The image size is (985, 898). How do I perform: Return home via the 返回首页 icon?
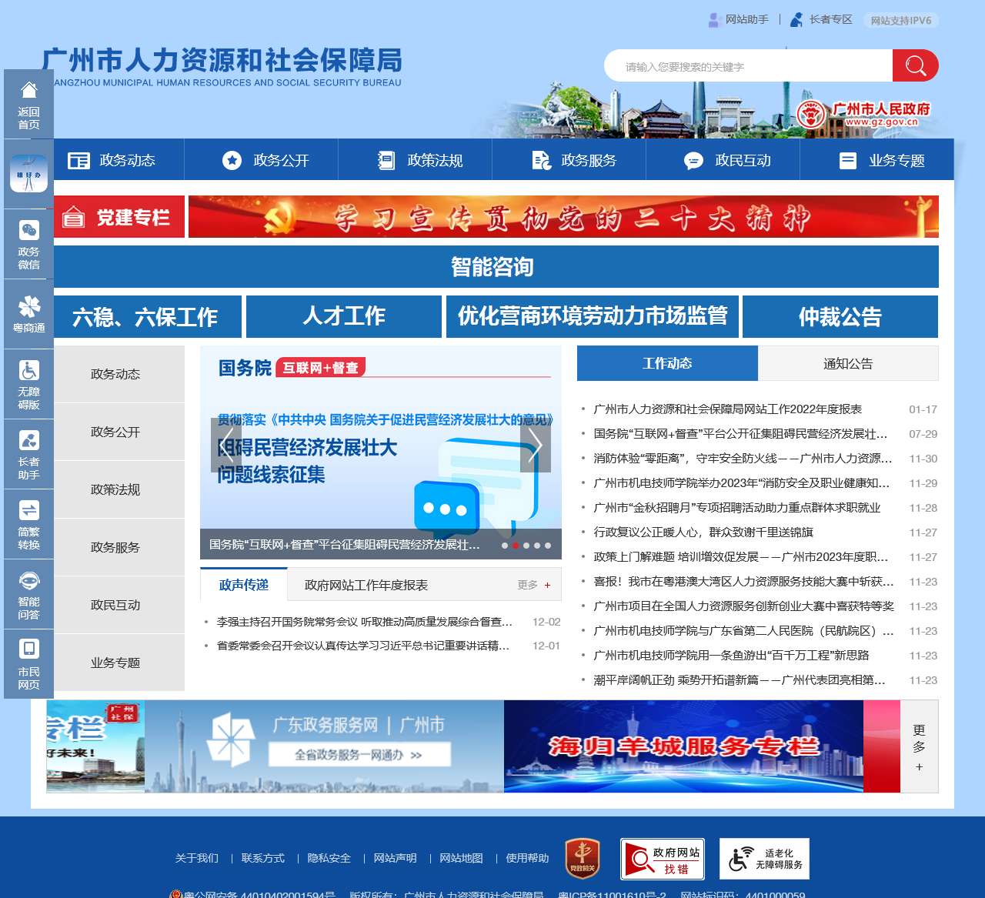click(x=28, y=104)
